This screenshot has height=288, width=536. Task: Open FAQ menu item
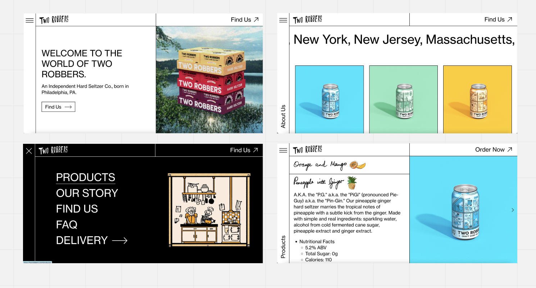pyautogui.click(x=67, y=225)
